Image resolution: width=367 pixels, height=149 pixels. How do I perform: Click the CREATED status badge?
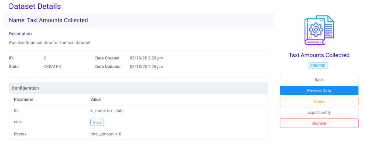[x=318, y=66]
